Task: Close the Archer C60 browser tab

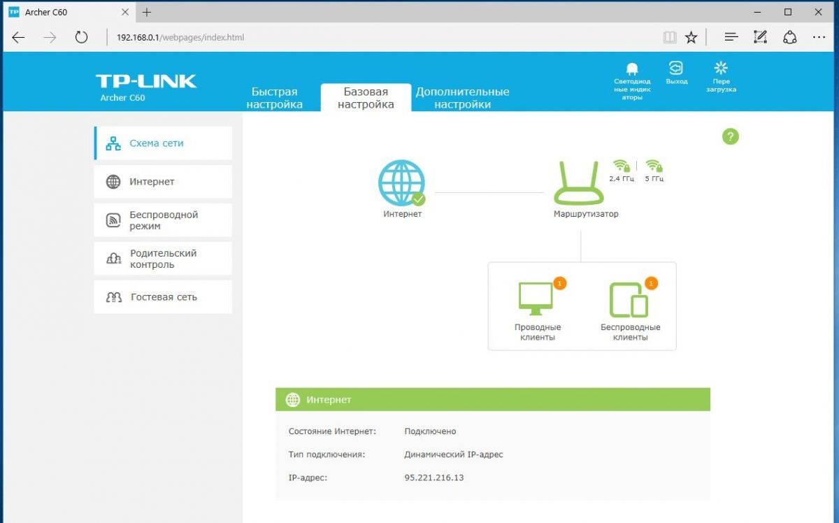Action: click(126, 13)
